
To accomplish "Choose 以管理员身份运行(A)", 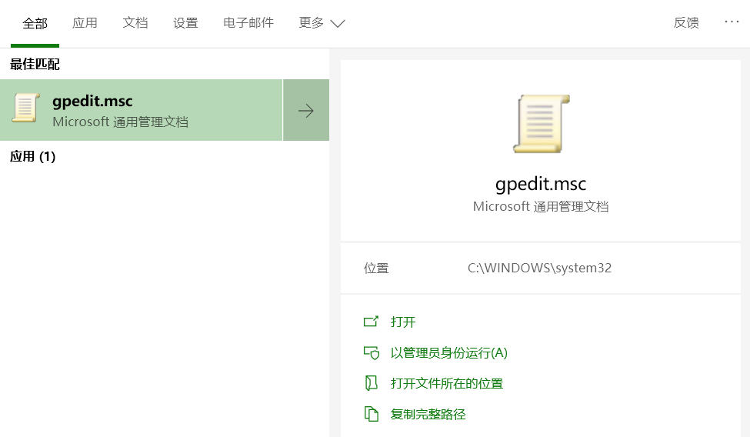I will (x=448, y=353).
